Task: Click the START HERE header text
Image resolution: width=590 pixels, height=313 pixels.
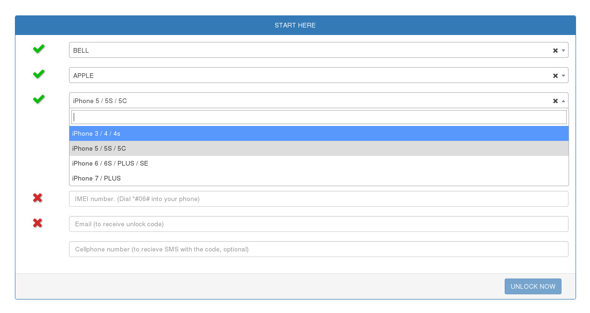Action: pos(295,25)
